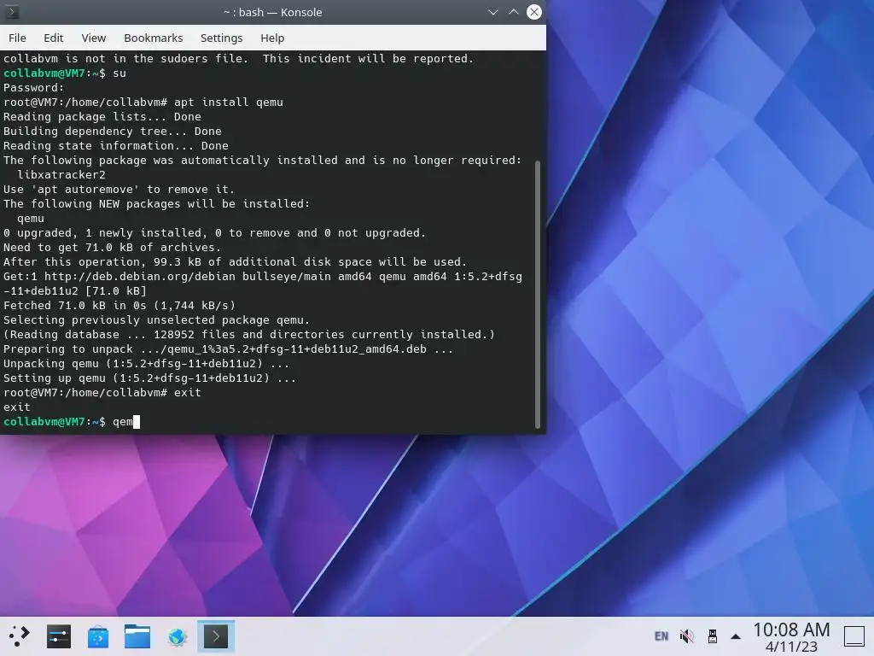Image resolution: width=874 pixels, height=656 pixels.
Task: Launch the web browser from the taskbar
Action: (x=177, y=636)
